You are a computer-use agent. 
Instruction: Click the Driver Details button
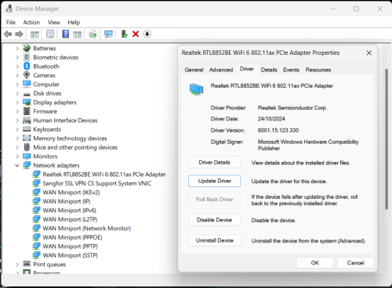214,162
